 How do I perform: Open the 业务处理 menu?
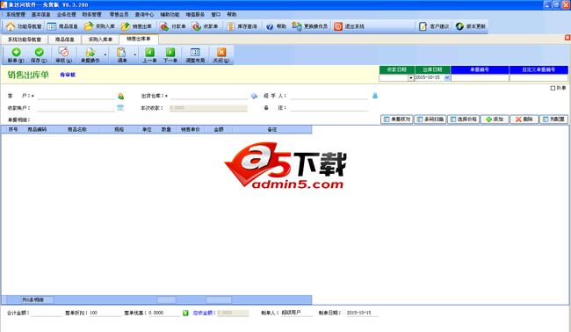66,15
